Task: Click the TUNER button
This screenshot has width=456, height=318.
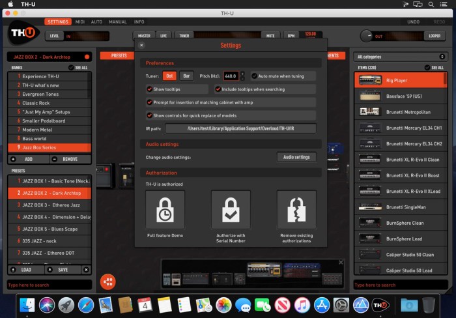Action: pyautogui.click(x=184, y=36)
